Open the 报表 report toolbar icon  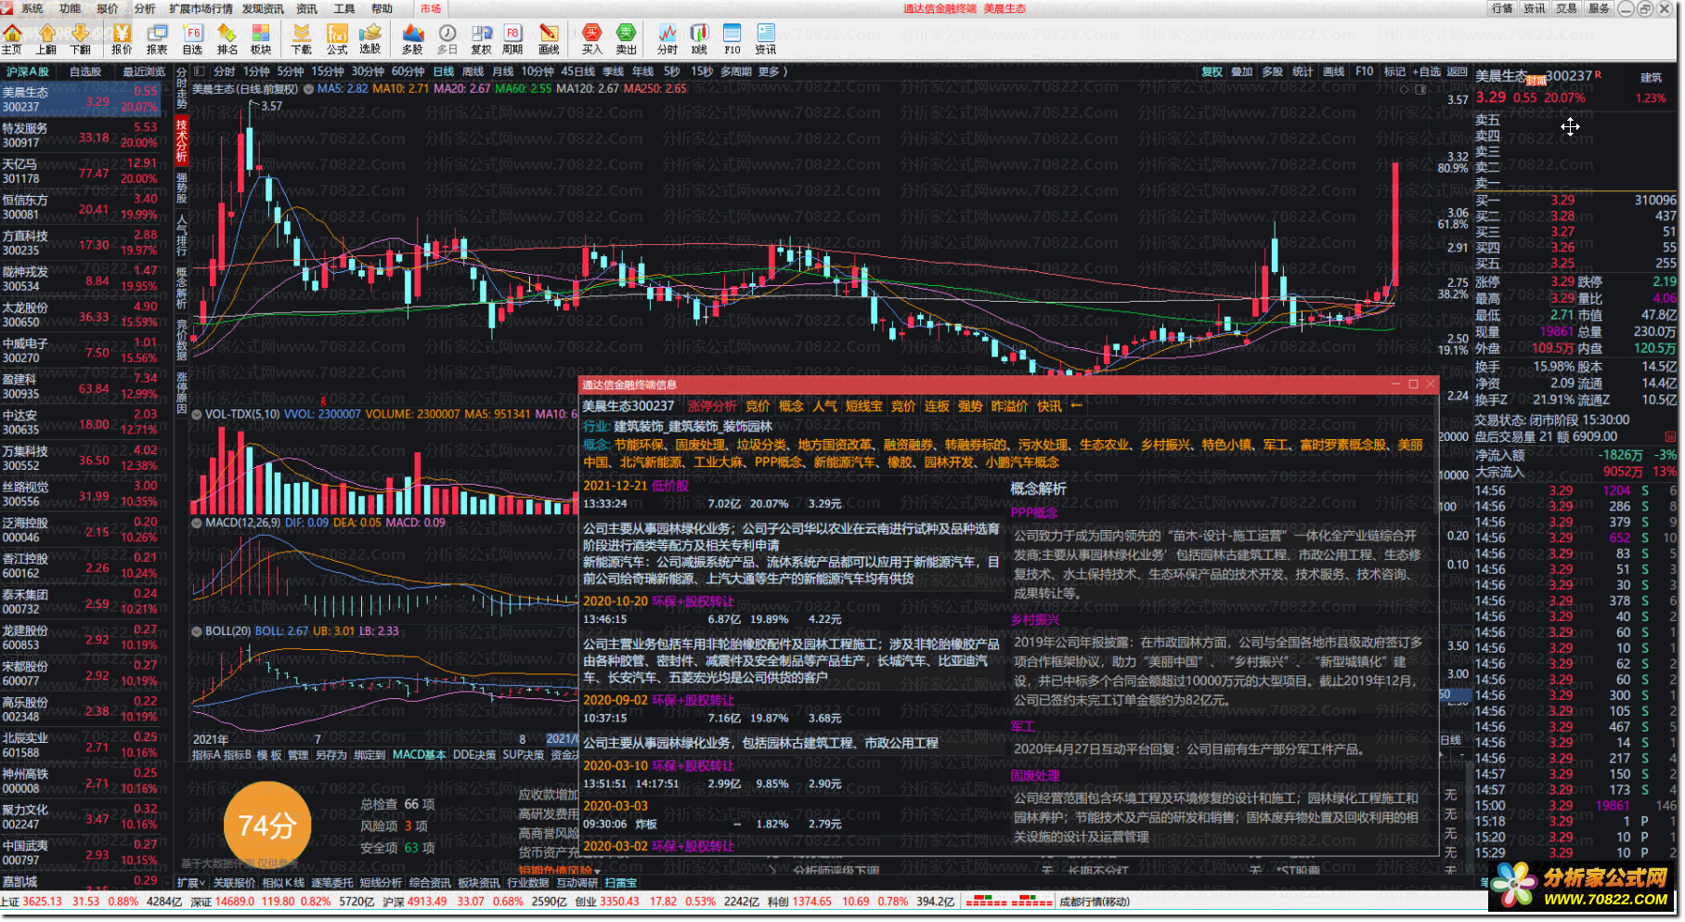tap(157, 40)
